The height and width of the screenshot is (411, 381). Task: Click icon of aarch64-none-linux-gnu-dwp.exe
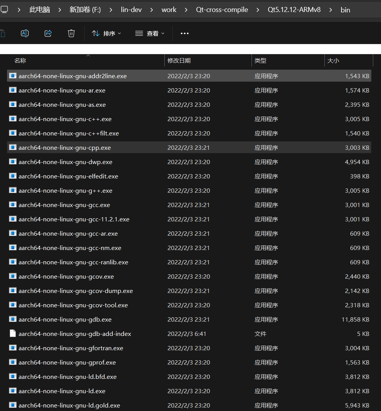point(13,162)
